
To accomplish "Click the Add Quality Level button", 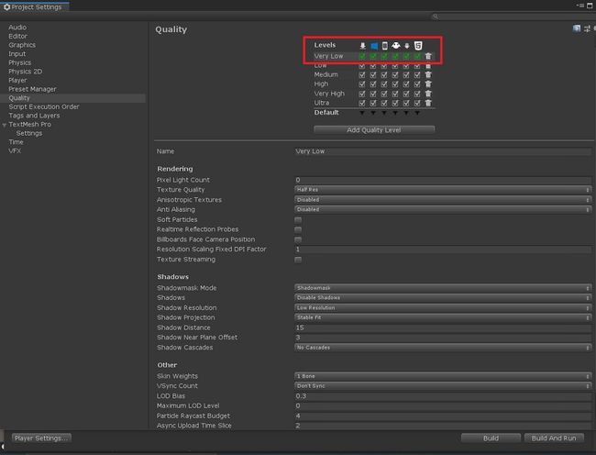I will coord(374,130).
